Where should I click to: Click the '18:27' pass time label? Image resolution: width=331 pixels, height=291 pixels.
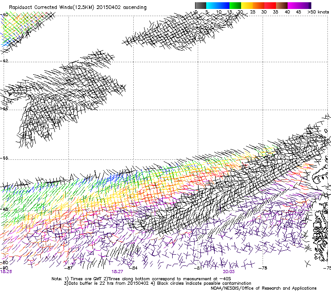[x=117, y=272]
